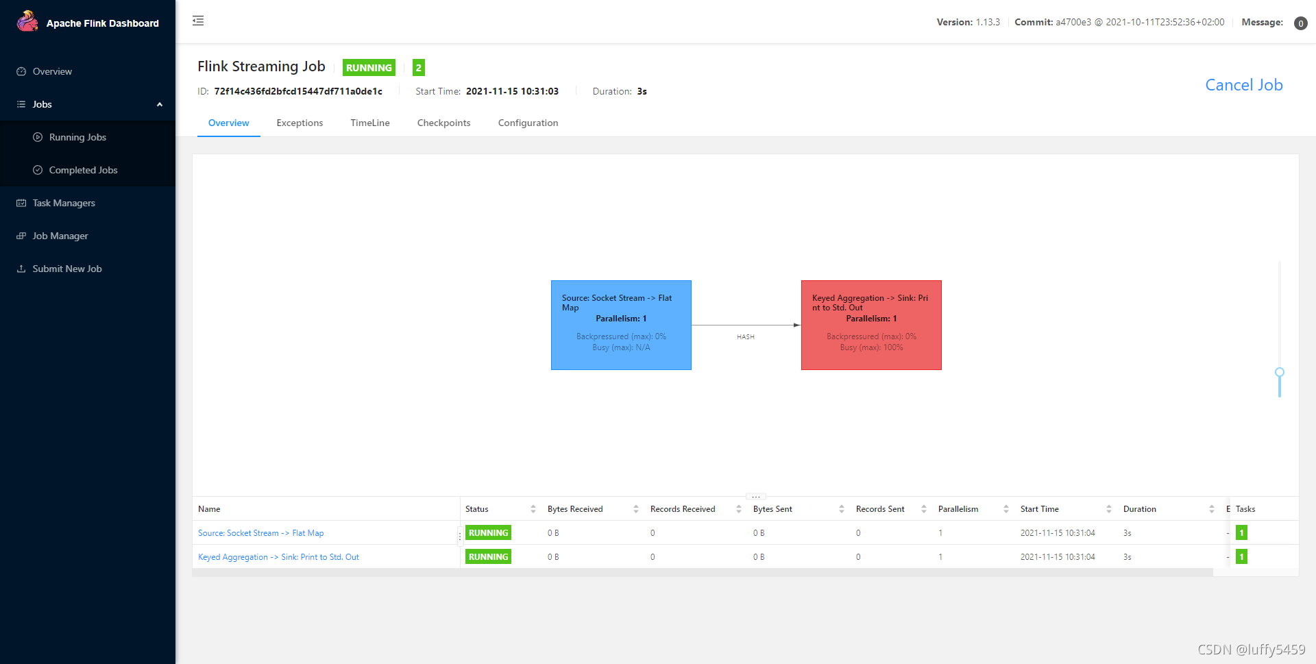1316x664 pixels.
Task: Click the Job Manager build icon
Action: [21, 236]
